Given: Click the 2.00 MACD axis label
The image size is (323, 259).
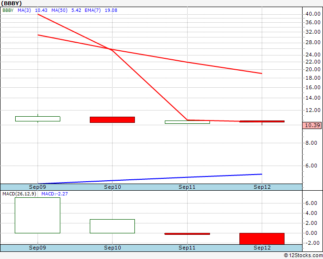Looking at the screenshot, I should (311, 223).
